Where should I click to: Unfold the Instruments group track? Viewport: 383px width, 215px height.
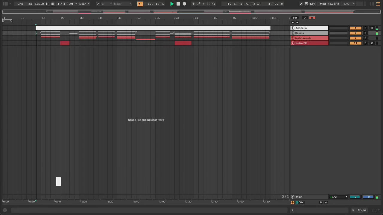(293, 38)
